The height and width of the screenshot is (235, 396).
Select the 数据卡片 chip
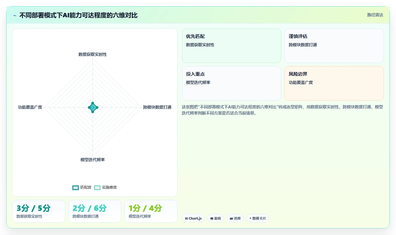[258, 218]
